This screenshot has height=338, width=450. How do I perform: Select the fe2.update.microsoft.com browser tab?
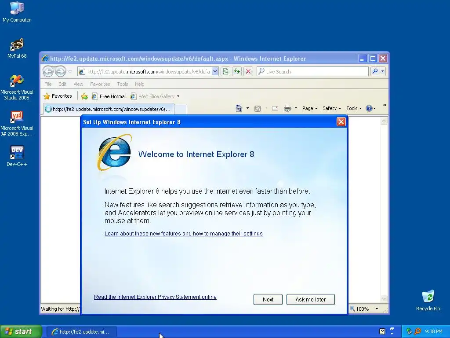tap(109, 109)
